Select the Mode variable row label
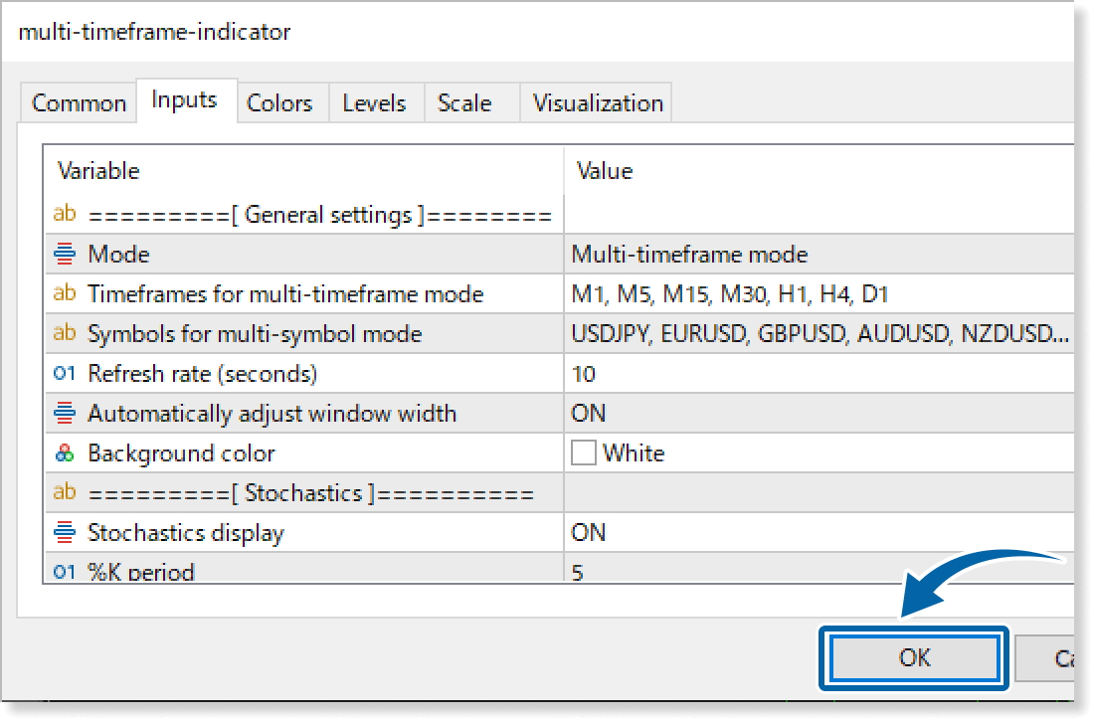This screenshot has height=722, width=1094. point(118,254)
